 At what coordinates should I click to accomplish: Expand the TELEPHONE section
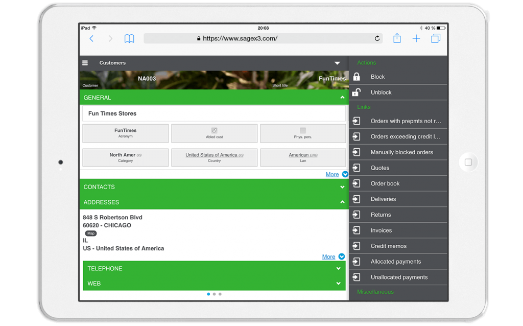click(x=338, y=268)
